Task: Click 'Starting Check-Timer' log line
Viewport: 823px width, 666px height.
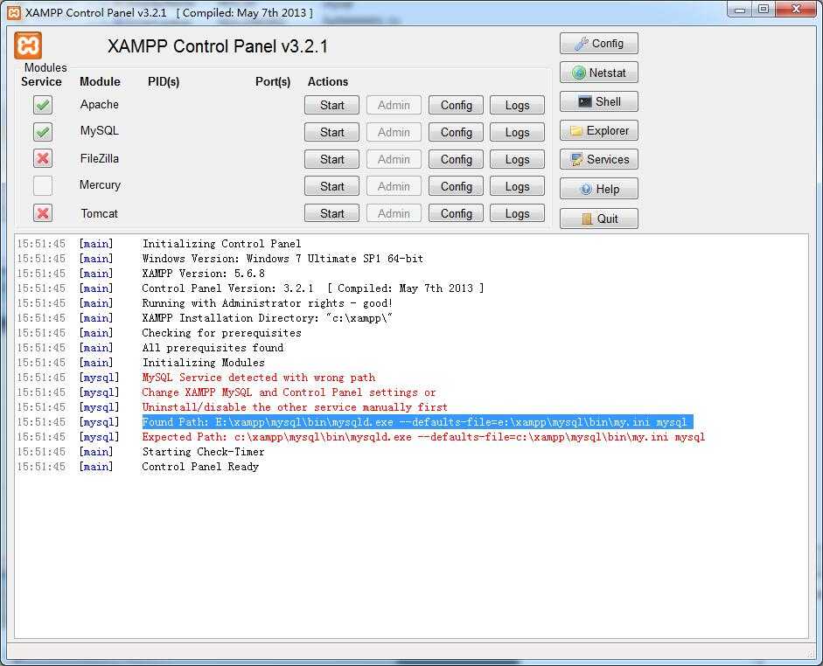Action: coord(203,452)
